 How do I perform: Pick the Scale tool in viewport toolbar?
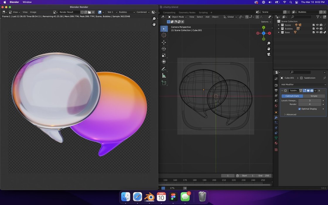[164, 55]
